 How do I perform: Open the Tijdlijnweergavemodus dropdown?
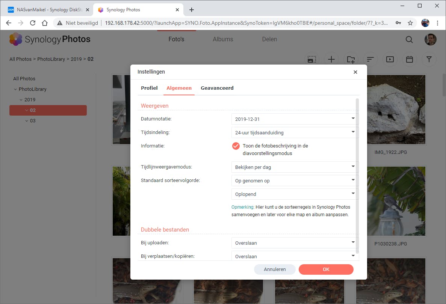pos(295,167)
